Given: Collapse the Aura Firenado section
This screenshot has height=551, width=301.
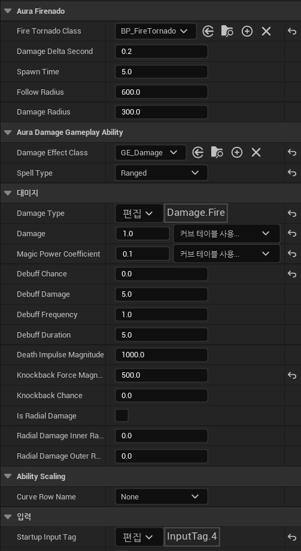Looking at the screenshot, I should [x=8, y=11].
